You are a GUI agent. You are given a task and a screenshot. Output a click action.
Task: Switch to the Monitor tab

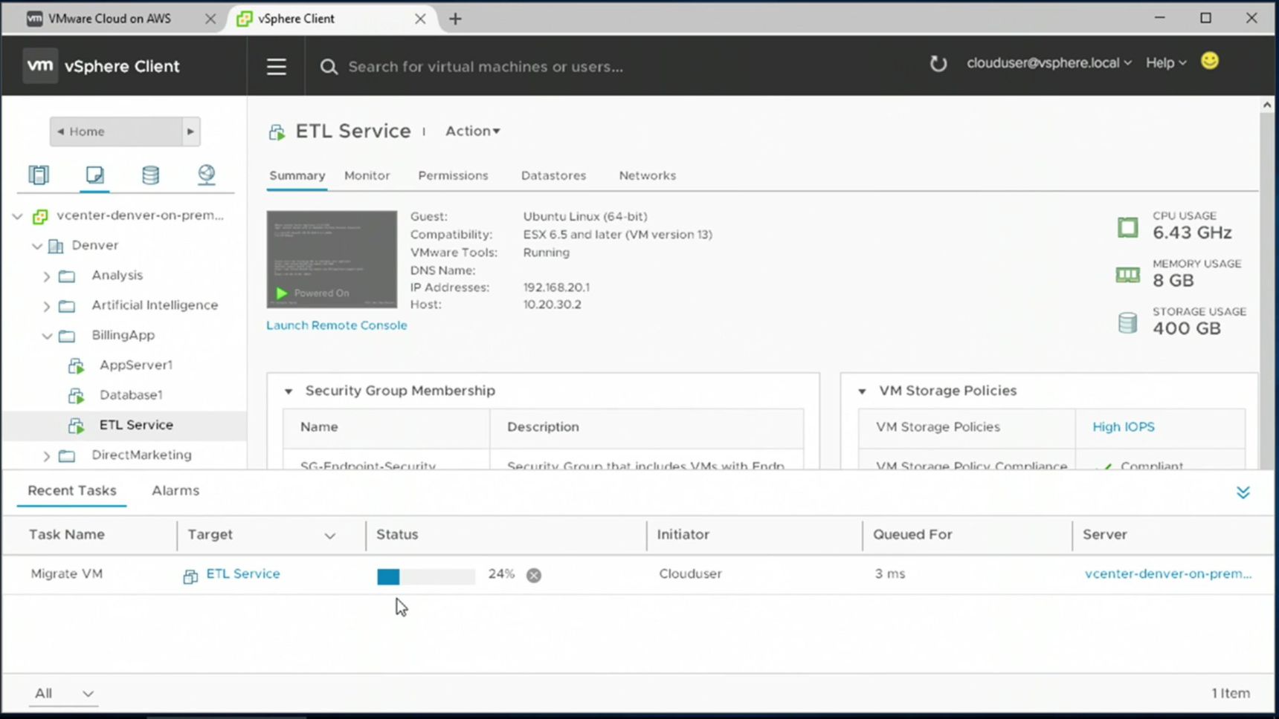pyautogui.click(x=367, y=175)
